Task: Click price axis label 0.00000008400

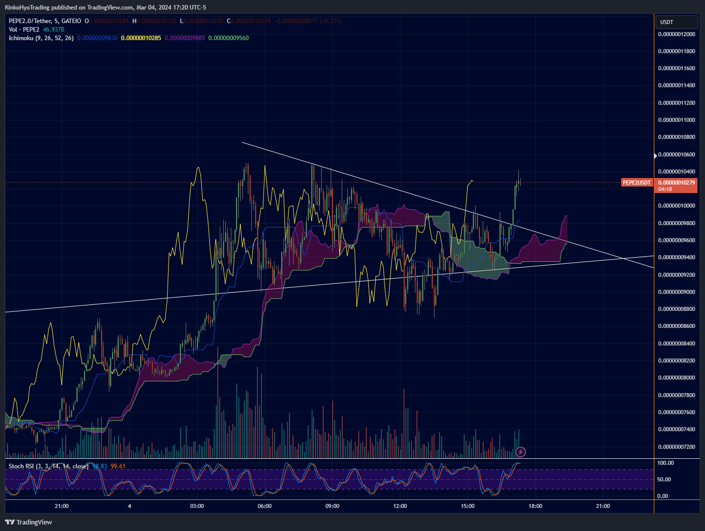Action: (x=676, y=343)
